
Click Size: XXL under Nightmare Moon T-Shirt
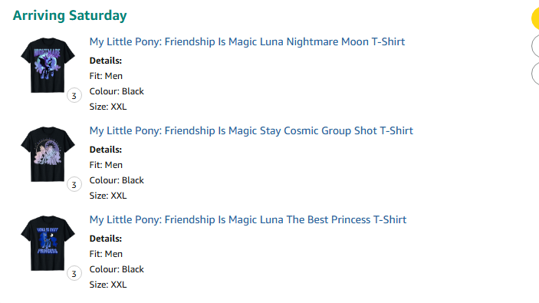(108, 107)
